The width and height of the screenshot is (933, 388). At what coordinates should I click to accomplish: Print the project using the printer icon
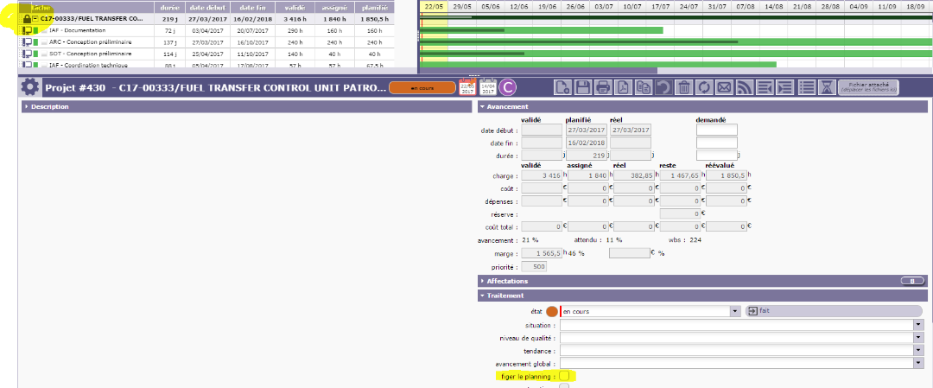[603, 87]
